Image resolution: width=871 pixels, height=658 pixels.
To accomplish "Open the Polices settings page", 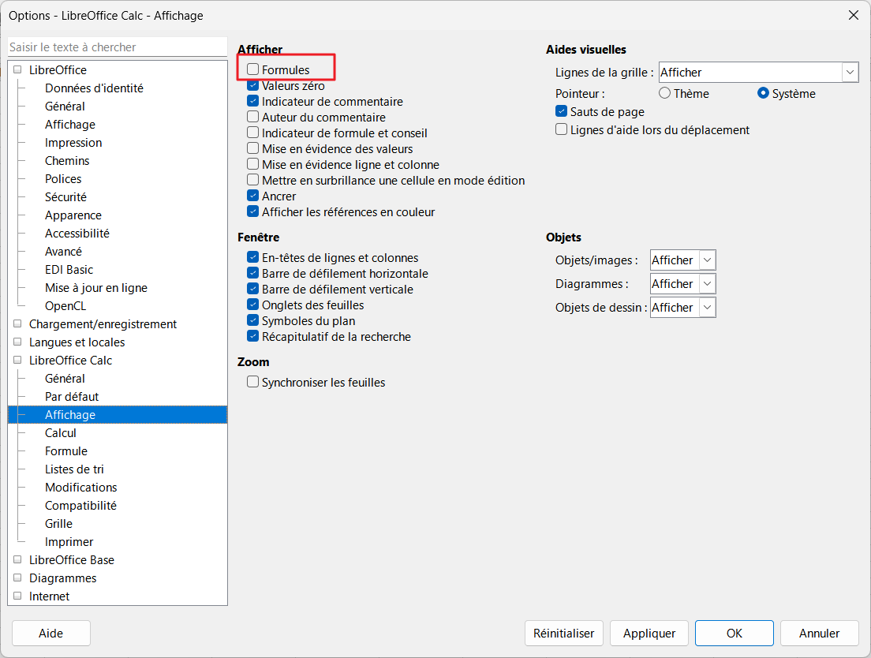I will (63, 179).
